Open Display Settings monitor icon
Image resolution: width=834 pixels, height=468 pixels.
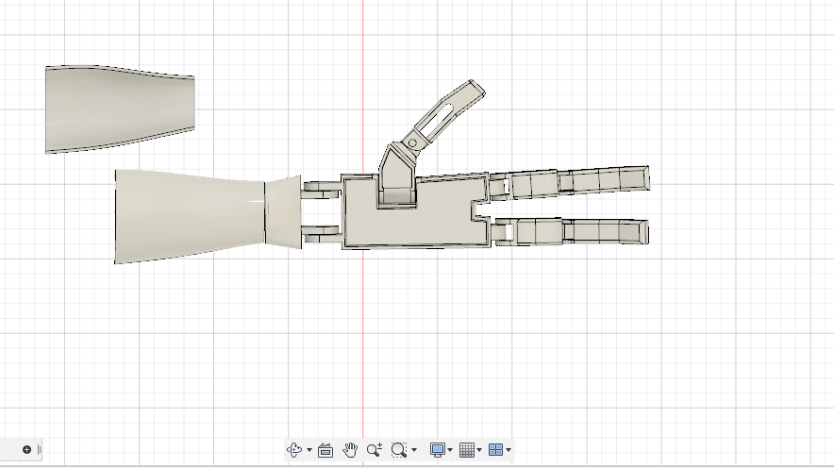438,450
